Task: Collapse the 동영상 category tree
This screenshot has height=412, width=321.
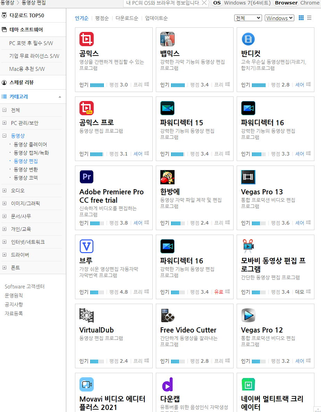Action: [4, 136]
